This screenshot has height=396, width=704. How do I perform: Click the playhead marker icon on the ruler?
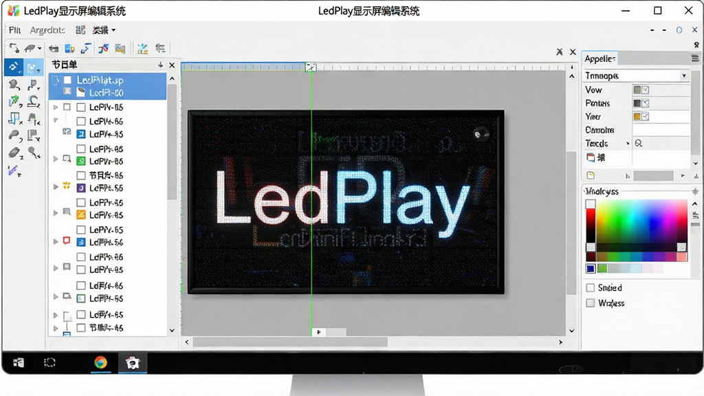point(310,67)
